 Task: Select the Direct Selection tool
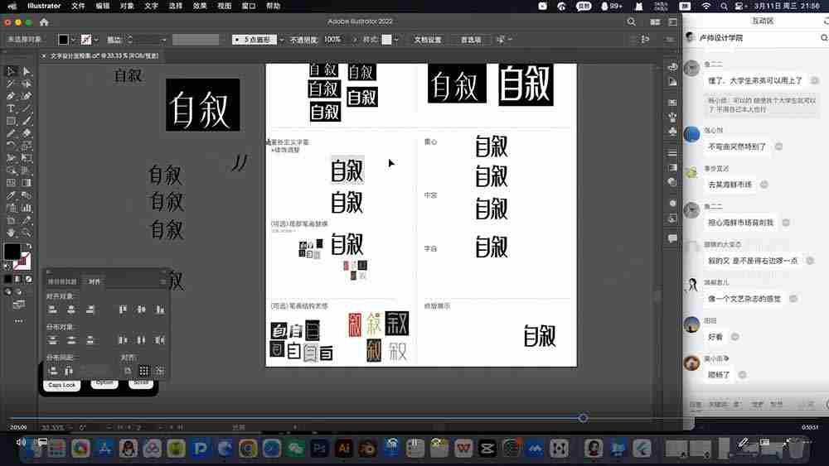tap(27, 71)
